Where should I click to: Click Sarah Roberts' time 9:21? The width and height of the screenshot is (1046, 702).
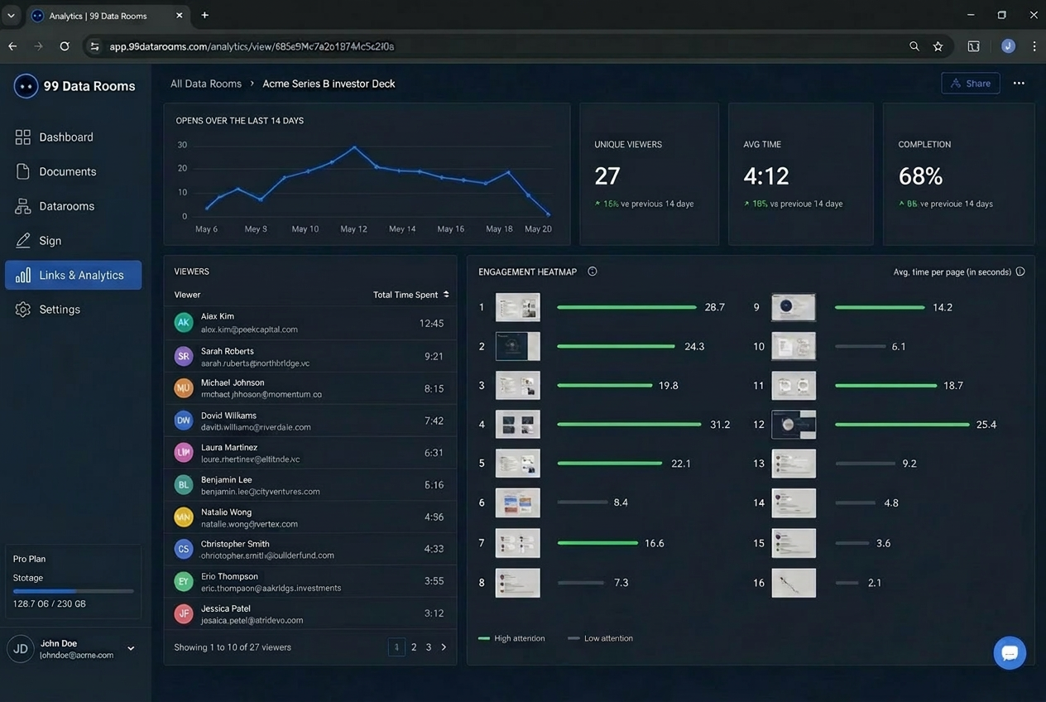tap(434, 357)
